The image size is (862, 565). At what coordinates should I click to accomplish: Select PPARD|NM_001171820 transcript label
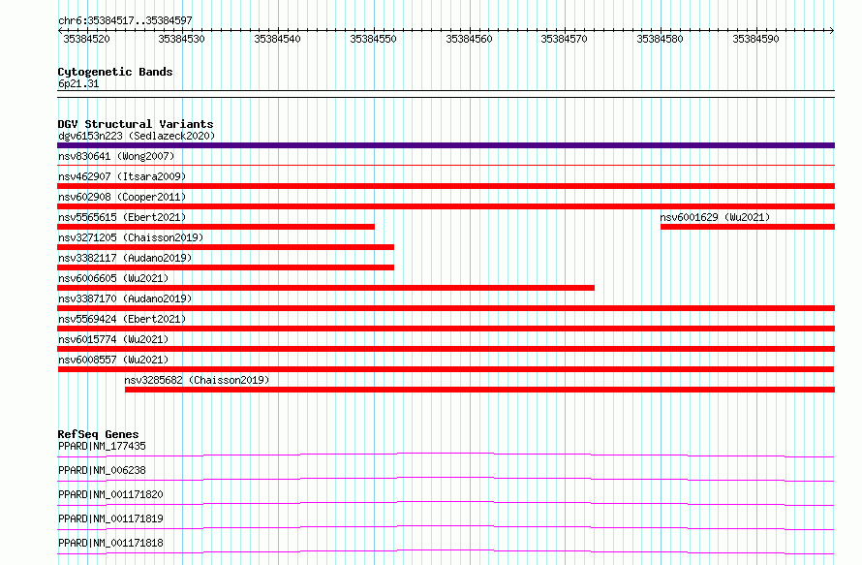click(x=110, y=494)
